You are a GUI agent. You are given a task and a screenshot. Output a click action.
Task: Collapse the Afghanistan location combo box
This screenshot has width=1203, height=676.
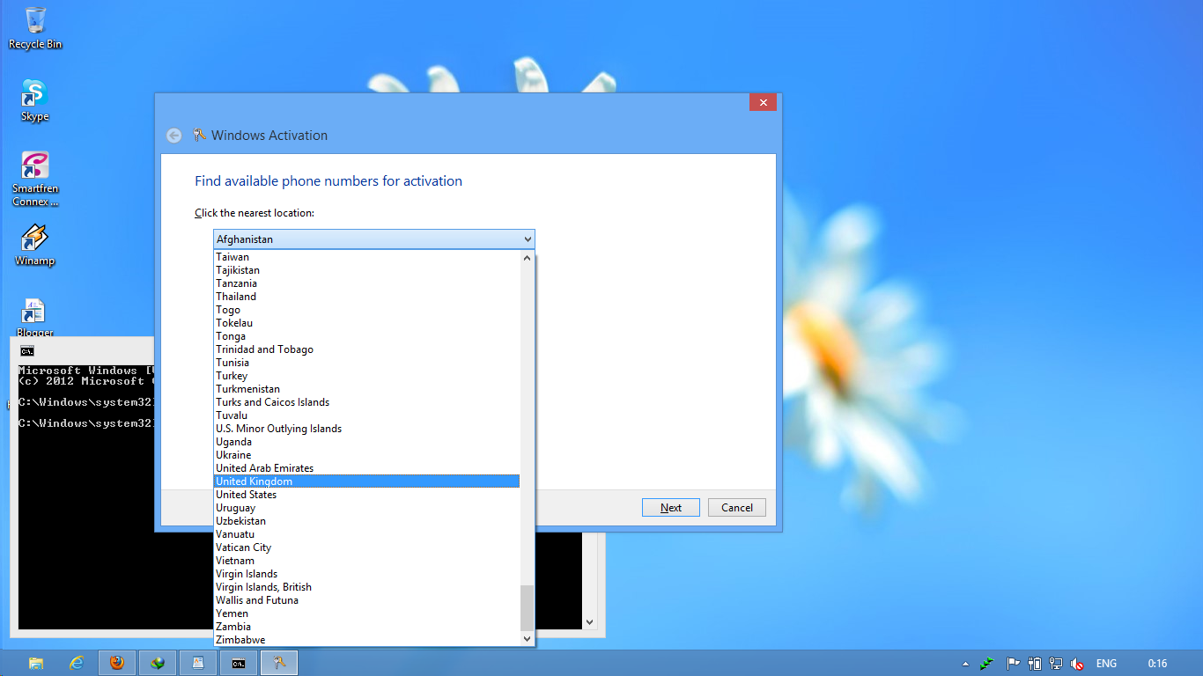point(373,239)
